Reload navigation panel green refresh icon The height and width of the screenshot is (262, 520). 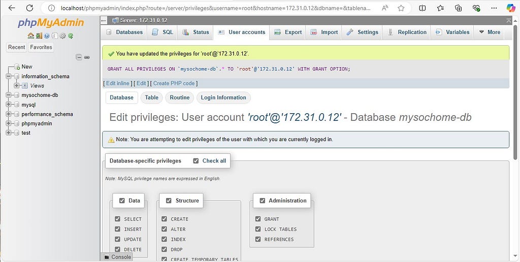point(71,36)
